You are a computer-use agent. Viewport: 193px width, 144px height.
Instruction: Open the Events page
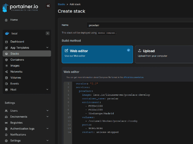pos(15,84)
